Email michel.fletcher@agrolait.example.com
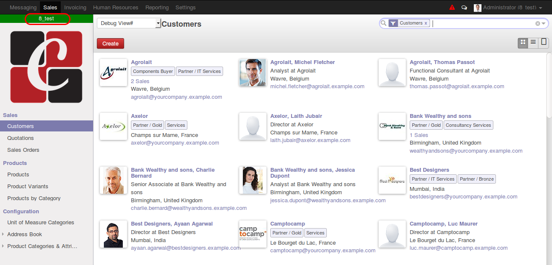The height and width of the screenshot is (265, 552). point(317,86)
